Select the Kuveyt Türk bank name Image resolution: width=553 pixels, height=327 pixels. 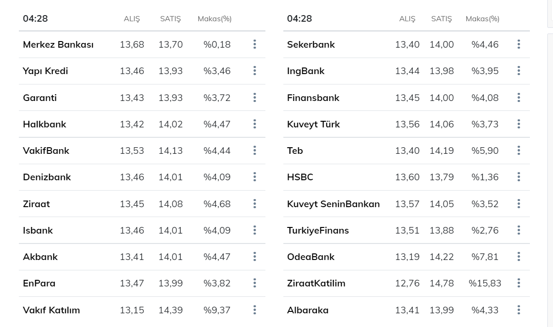(314, 124)
